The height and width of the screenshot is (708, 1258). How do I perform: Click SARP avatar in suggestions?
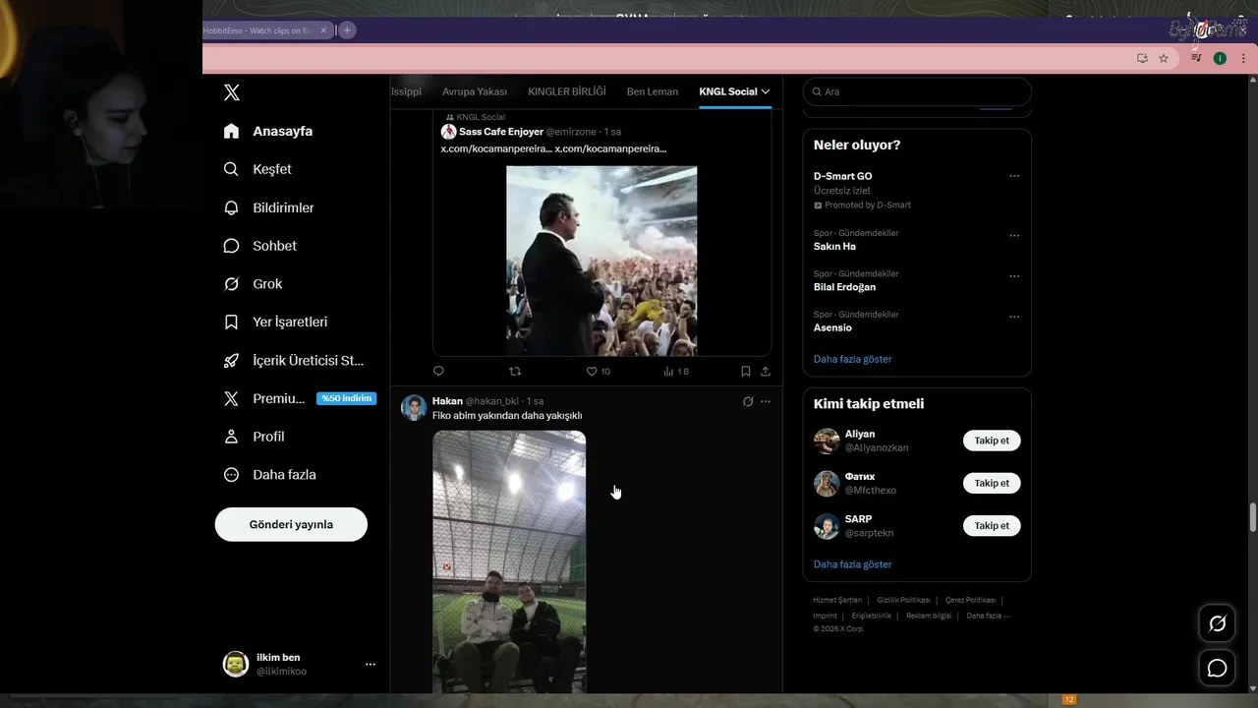point(827,526)
